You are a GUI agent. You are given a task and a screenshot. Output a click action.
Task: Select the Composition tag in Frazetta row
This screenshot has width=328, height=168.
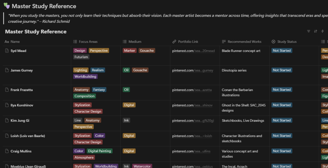(x=85, y=96)
